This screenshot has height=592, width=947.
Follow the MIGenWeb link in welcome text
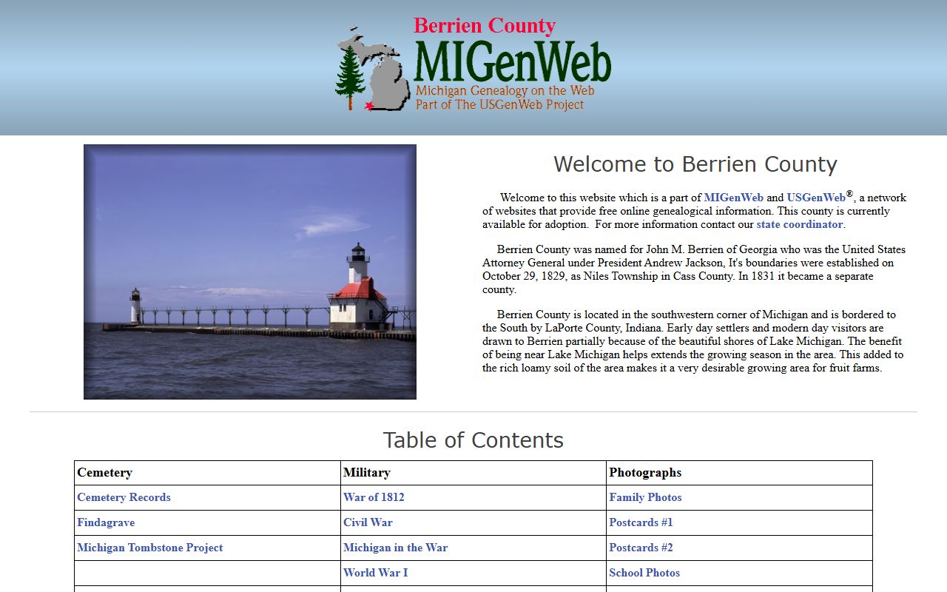pyautogui.click(x=733, y=198)
